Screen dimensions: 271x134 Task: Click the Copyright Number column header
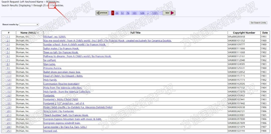244,33
